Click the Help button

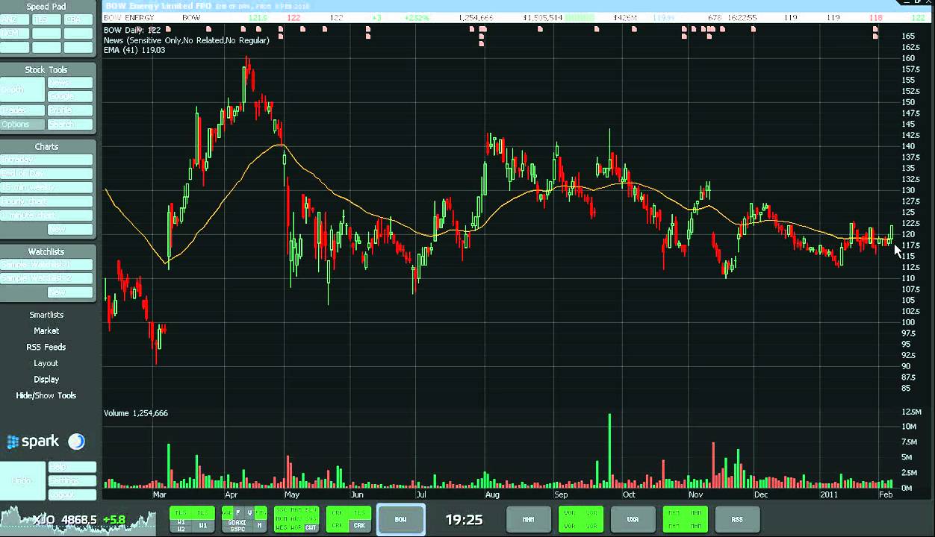pyautogui.click(x=72, y=467)
